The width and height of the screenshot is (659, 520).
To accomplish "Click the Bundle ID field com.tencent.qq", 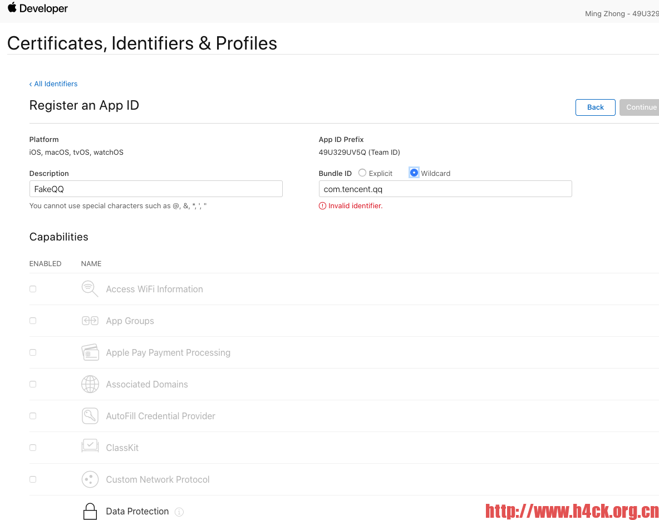I will coord(445,189).
